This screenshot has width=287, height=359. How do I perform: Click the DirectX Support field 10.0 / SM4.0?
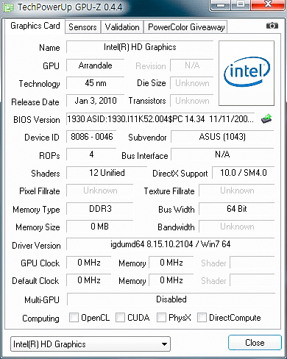pos(243,173)
